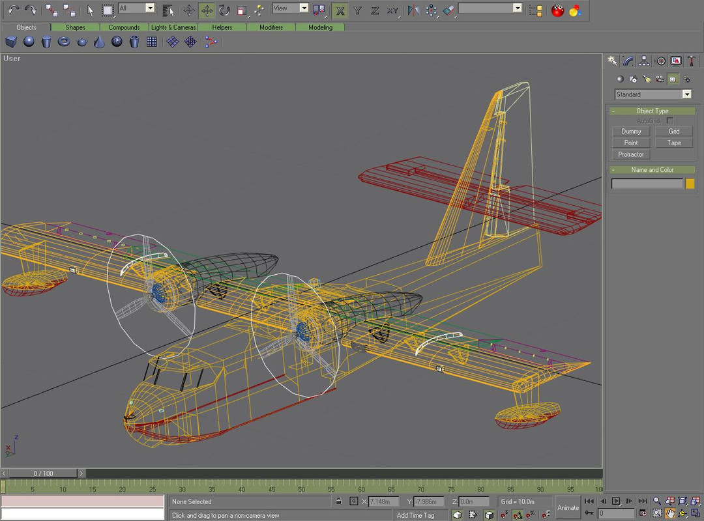Viewport: 704px width, 521px height.
Task: Restrict transform to XY plane
Action: (393, 10)
